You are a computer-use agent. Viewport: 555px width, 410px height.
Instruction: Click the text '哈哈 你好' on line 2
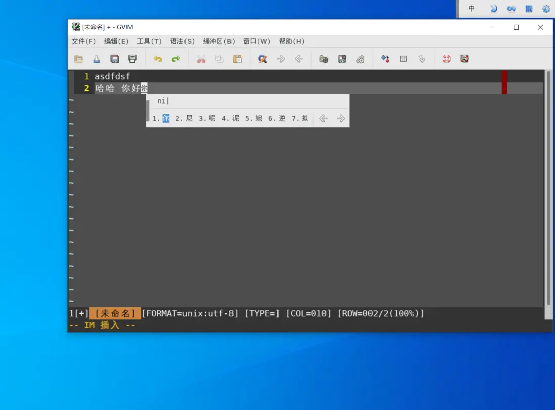click(x=117, y=88)
